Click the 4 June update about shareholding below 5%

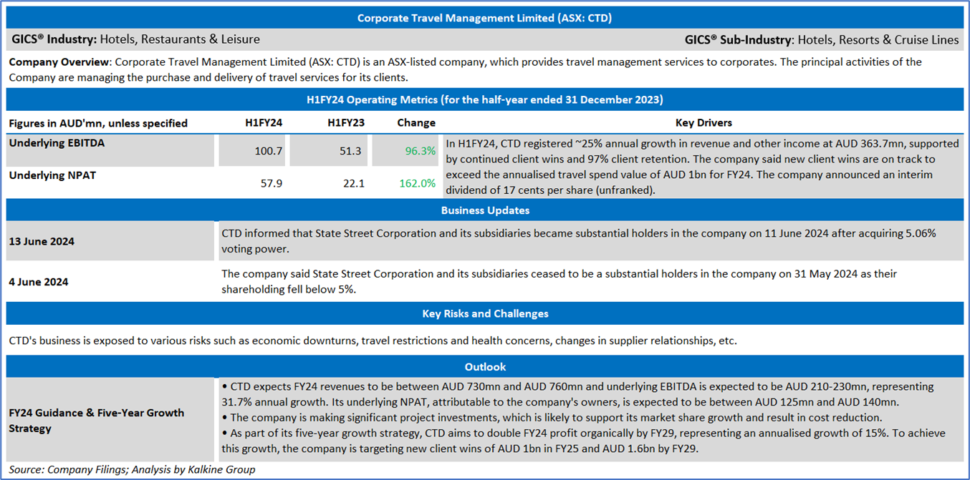[559, 282]
